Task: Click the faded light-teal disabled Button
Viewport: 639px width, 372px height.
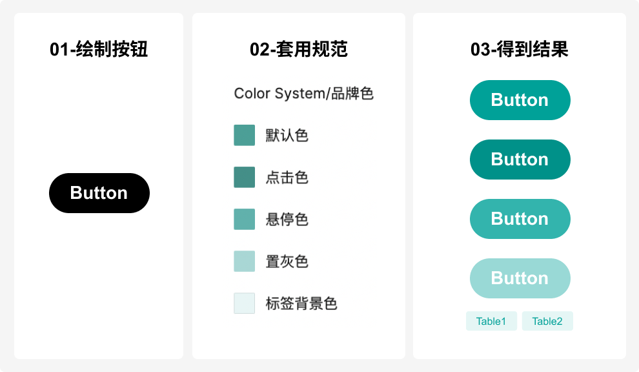Action: pos(520,278)
